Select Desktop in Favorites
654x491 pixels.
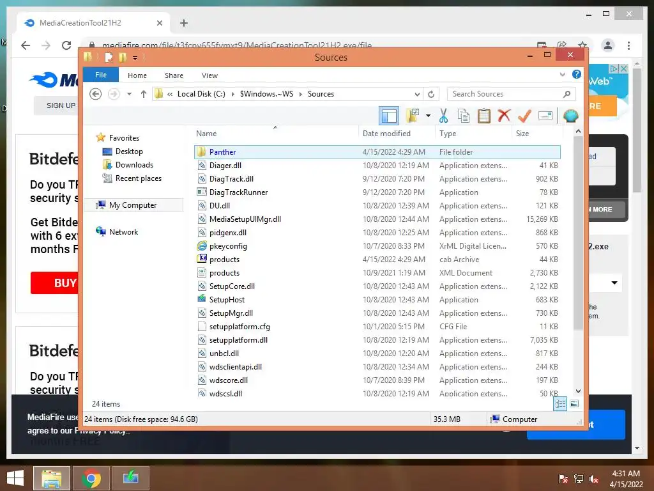pos(129,152)
